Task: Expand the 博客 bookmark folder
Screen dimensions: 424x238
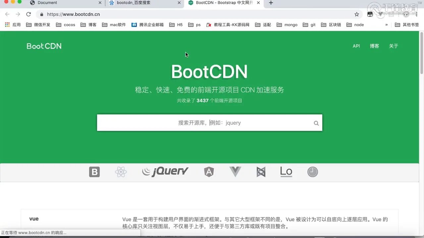Action: [88, 25]
